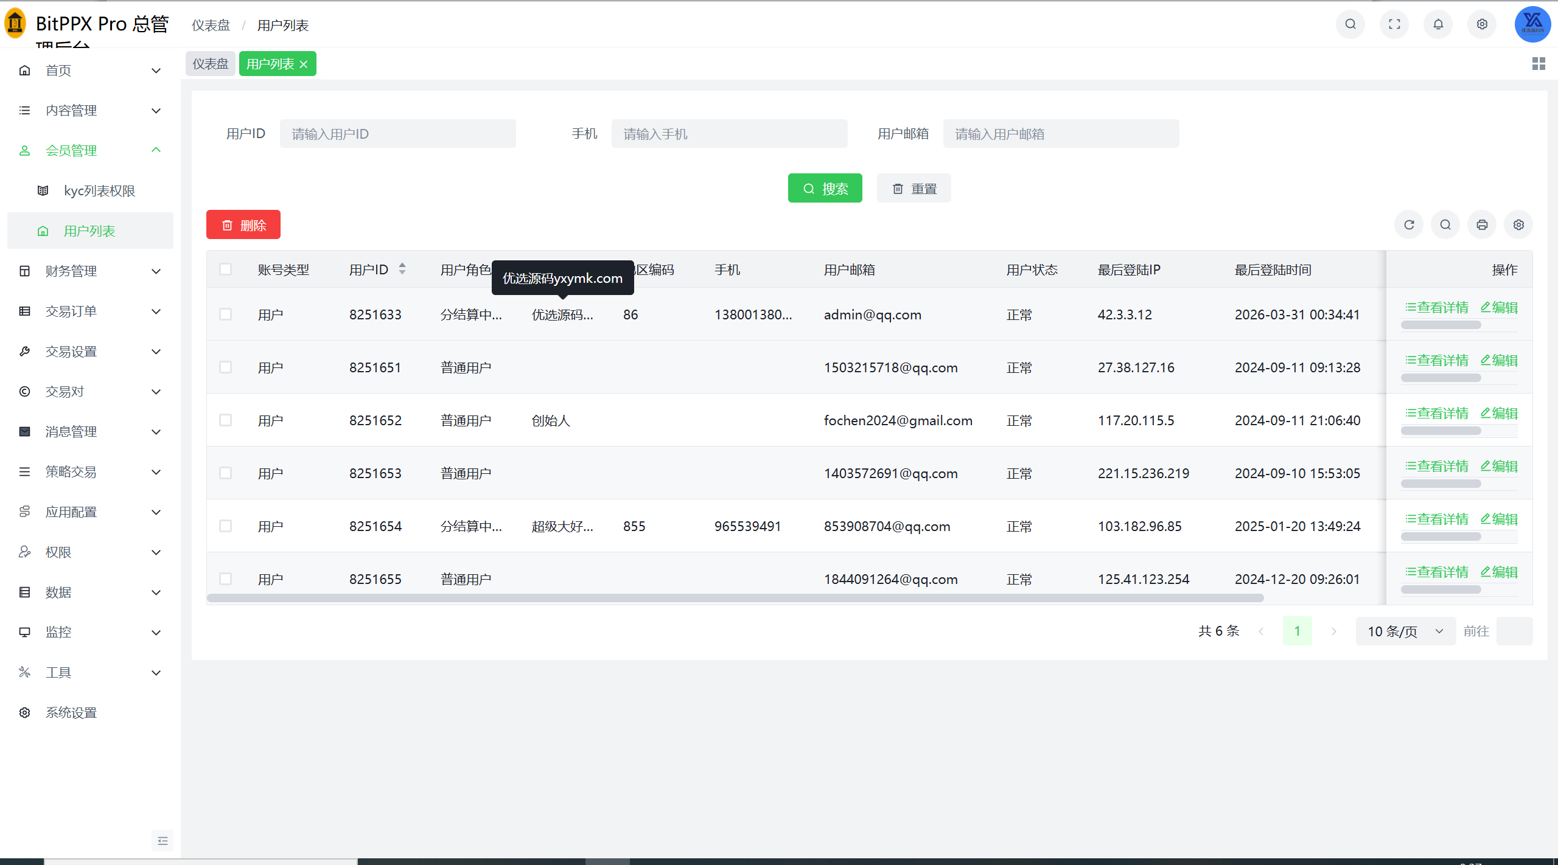The image size is (1558, 865).
Task: Open table column settings gear icon
Action: [x=1518, y=225]
